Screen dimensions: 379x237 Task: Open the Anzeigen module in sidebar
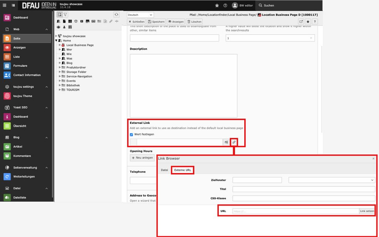(x=19, y=48)
